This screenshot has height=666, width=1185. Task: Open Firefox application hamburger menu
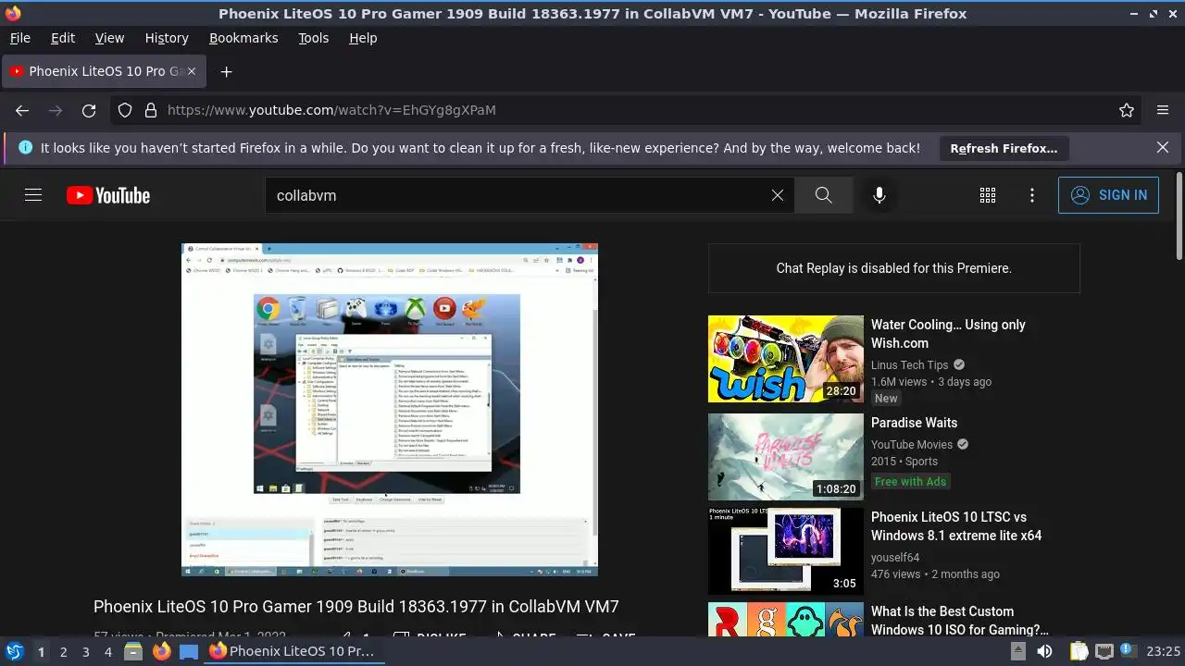[1163, 110]
